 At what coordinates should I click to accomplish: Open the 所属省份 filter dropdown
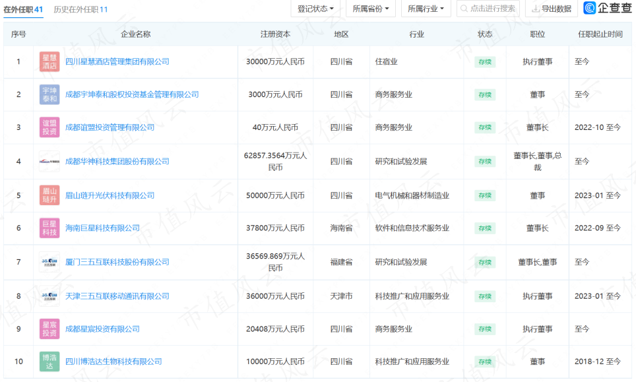click(371, 9)
